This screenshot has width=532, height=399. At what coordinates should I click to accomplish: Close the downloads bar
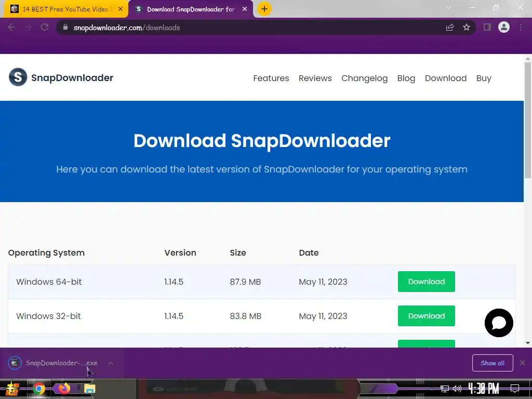(x=523, y=363)
